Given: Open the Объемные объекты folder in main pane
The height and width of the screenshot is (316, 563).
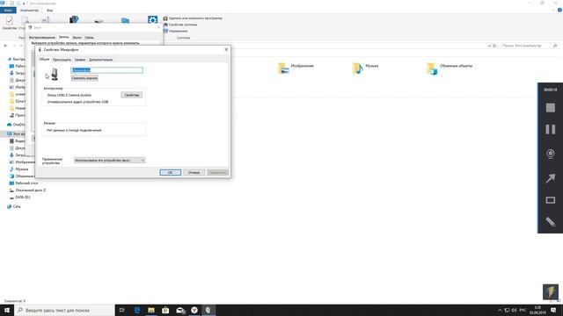Looking at the screenshot, I should (450, 68).
